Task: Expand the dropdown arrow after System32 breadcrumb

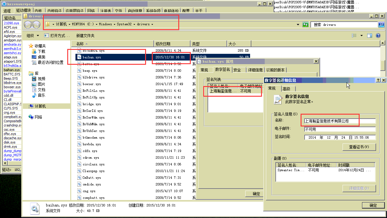Action: [x=134, y=24]
